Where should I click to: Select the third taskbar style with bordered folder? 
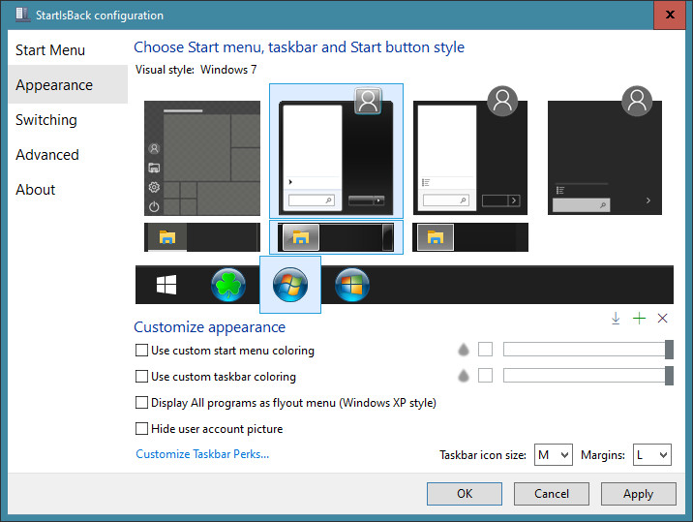(470, 237)
